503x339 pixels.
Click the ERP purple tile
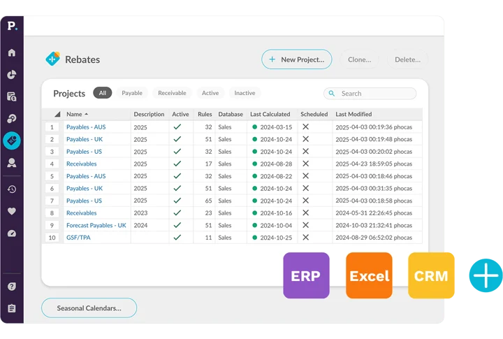[306, 275]
